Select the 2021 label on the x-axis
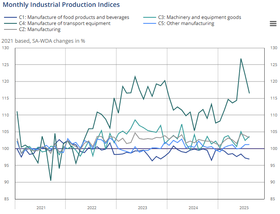The image size is (280, 214). coord(41,208)
